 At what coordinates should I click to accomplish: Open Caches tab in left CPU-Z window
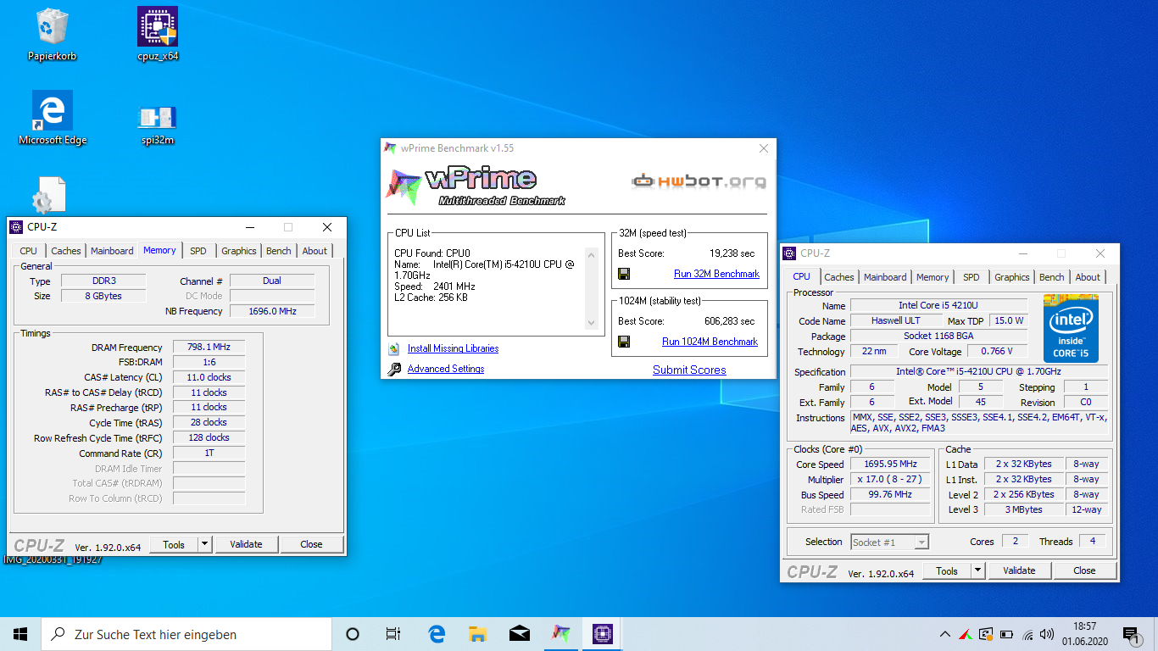point(66,251)
